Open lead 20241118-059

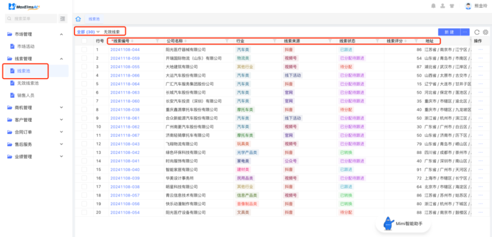point(125,58)
